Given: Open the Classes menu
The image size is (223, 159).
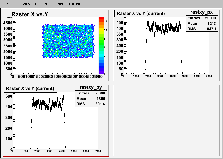Looking at the screenshot, I should pos(76,4).
